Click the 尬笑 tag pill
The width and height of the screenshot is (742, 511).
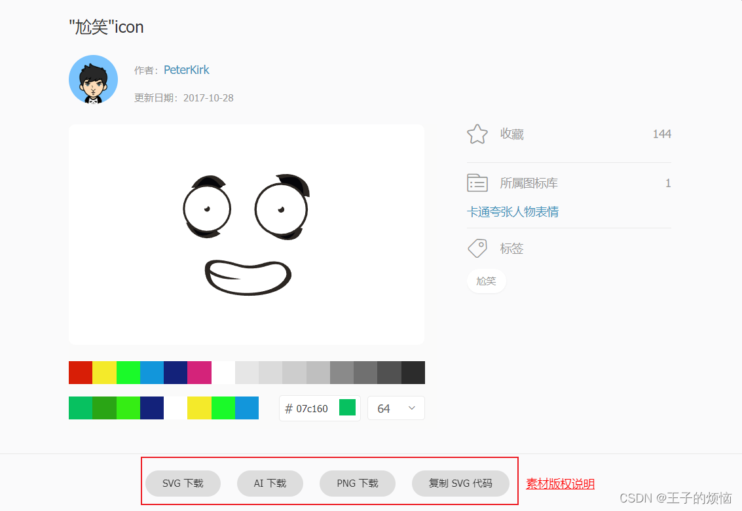(487, 281)
